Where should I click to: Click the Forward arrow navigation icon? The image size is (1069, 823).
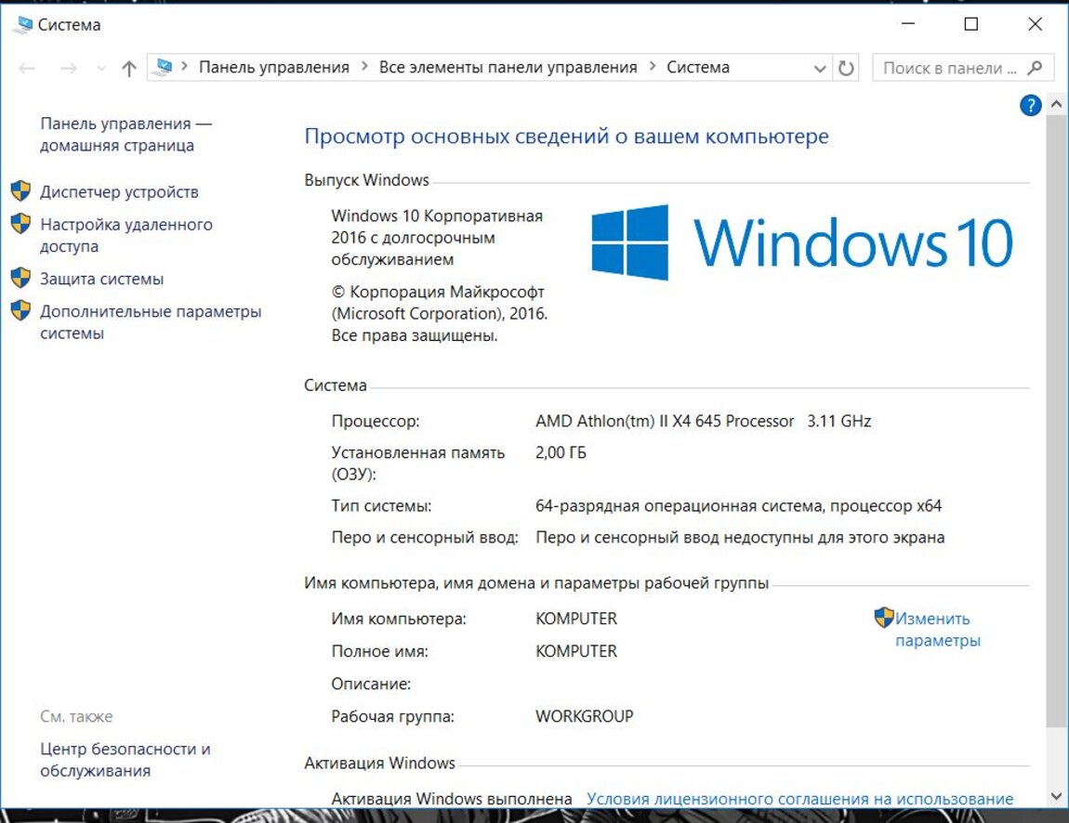68,68
